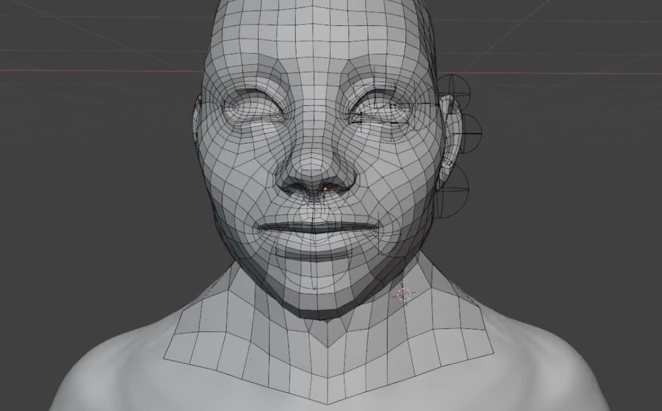Select the orange highlighted vertex under the nose

point(325,189)
